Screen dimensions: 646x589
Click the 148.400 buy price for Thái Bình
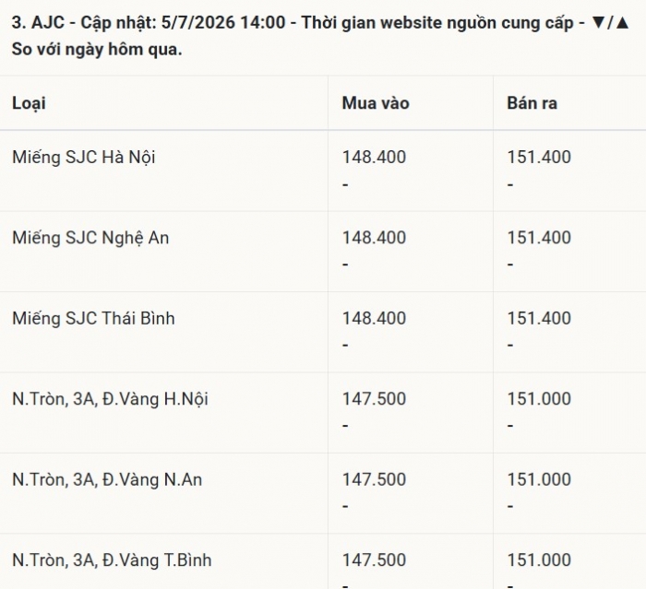point(374,318)
